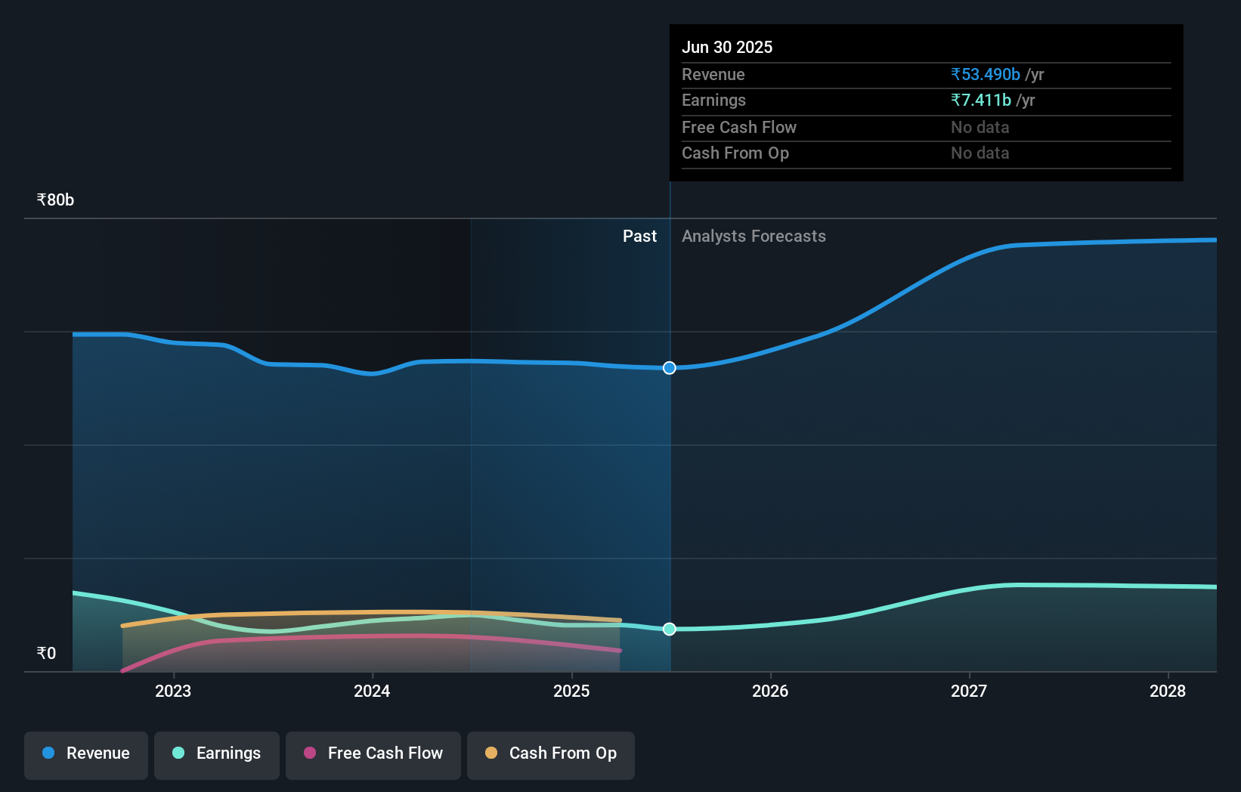1241x792 pixels.
Task: Click the Revenue legend dot icon
Action: click(x=47, y=753)
